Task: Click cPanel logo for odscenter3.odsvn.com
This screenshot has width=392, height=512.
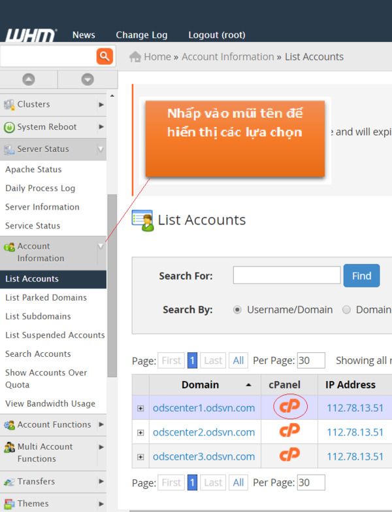Action: point(289,456)
